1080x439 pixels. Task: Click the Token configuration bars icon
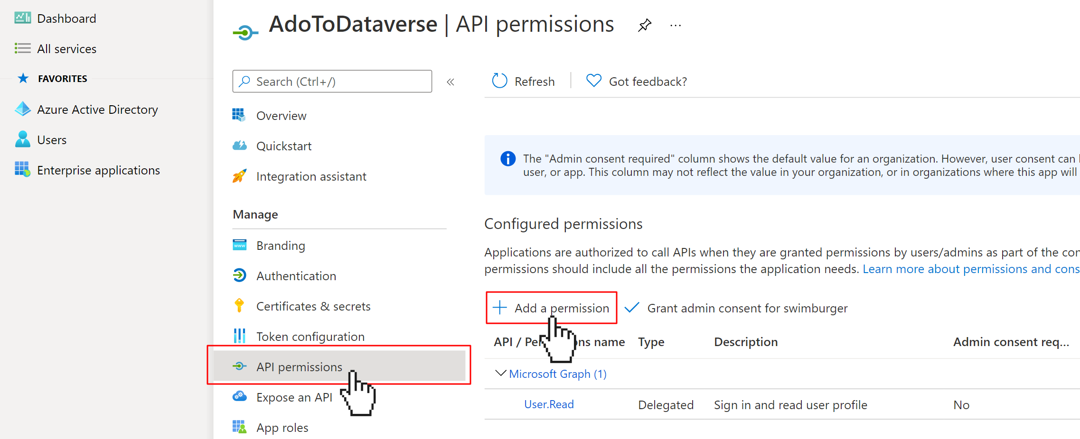point(240,336)
